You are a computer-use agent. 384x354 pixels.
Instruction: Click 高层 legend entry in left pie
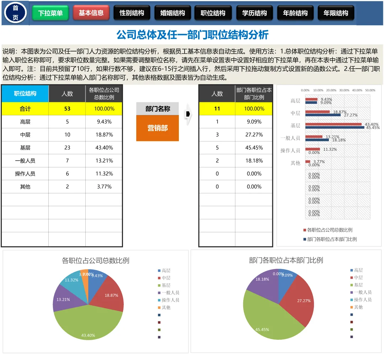tap(164, 270)
